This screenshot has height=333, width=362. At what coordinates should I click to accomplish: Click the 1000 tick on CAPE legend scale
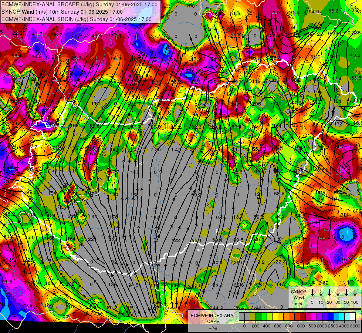tap(300, 326)
